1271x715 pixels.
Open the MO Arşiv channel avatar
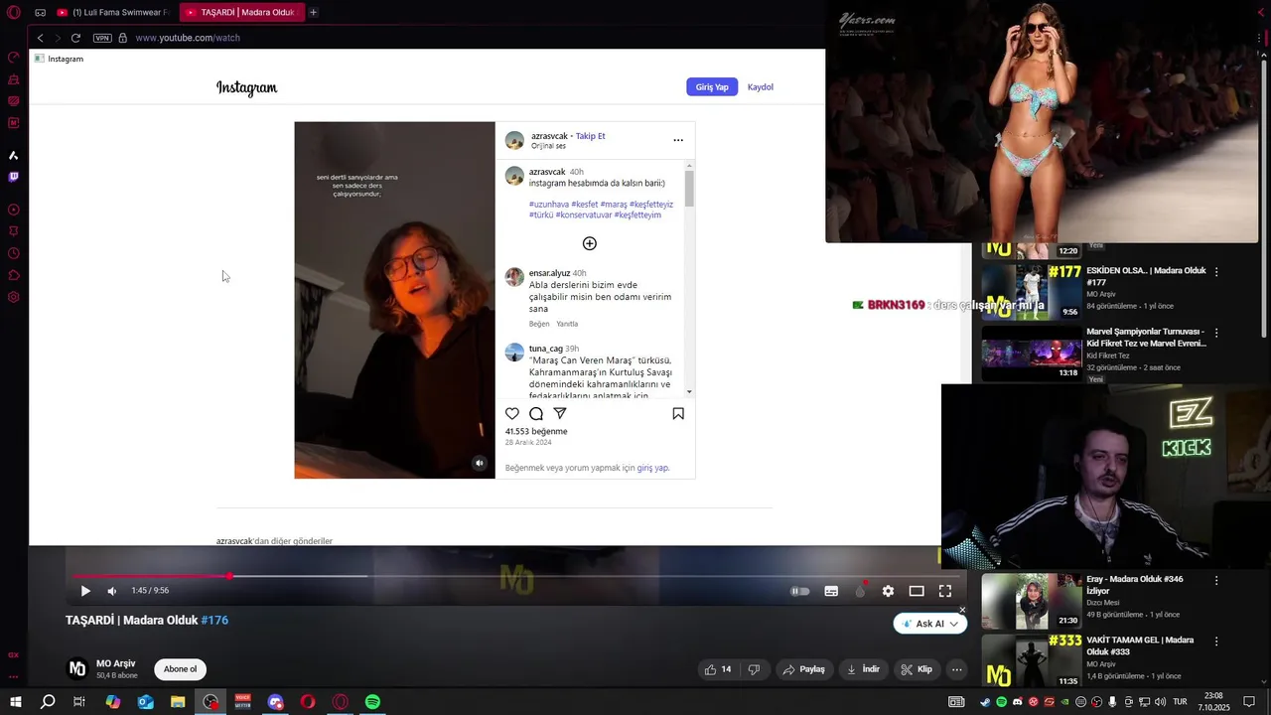(x=76, y=668)
